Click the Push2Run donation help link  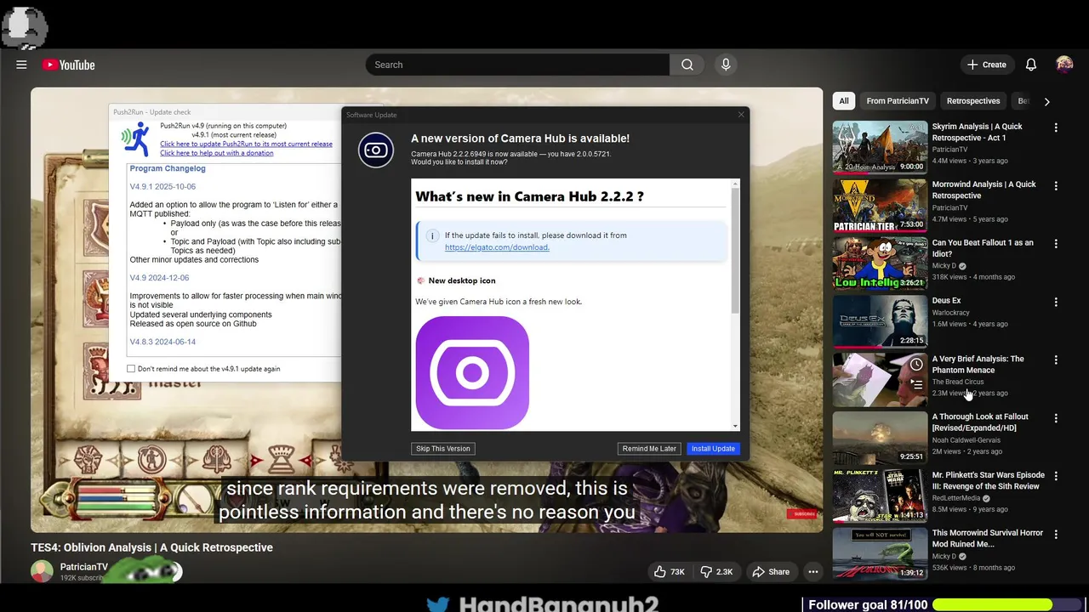click(x=216, y=153)
